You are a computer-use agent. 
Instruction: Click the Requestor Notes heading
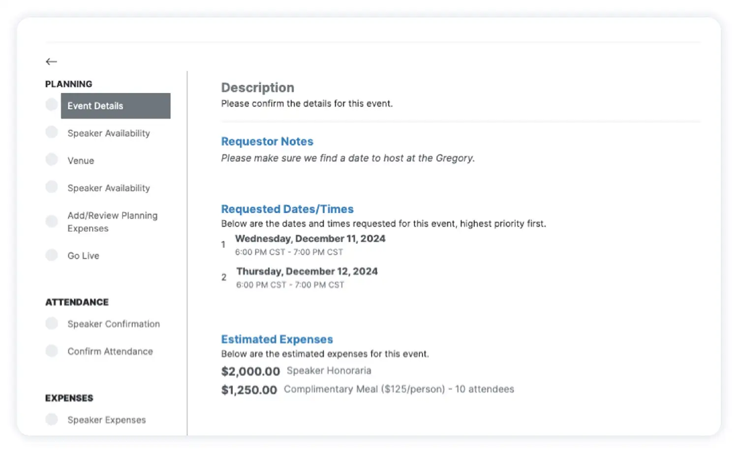267,142
